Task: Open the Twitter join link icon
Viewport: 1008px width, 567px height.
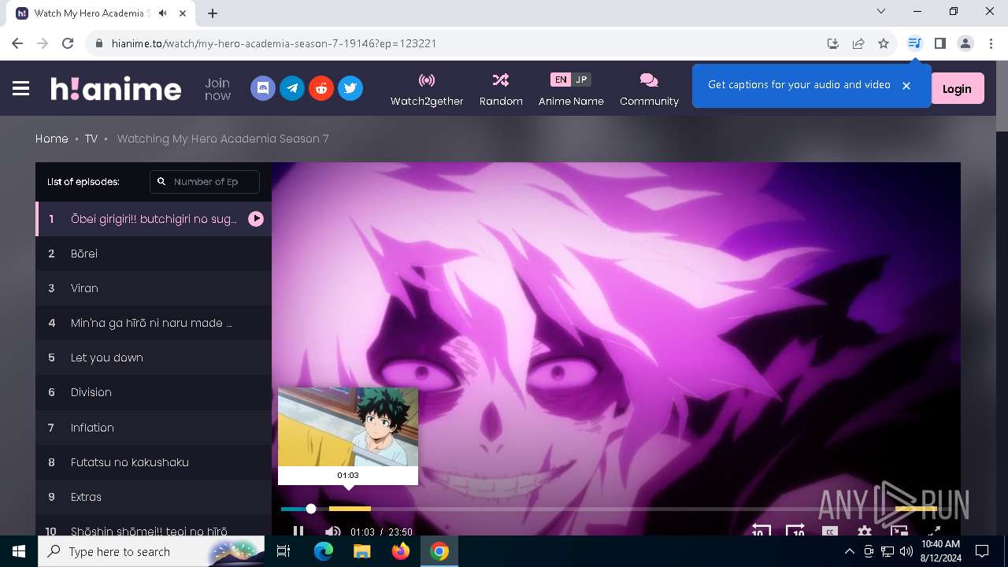Action: [x=350, y=88]
